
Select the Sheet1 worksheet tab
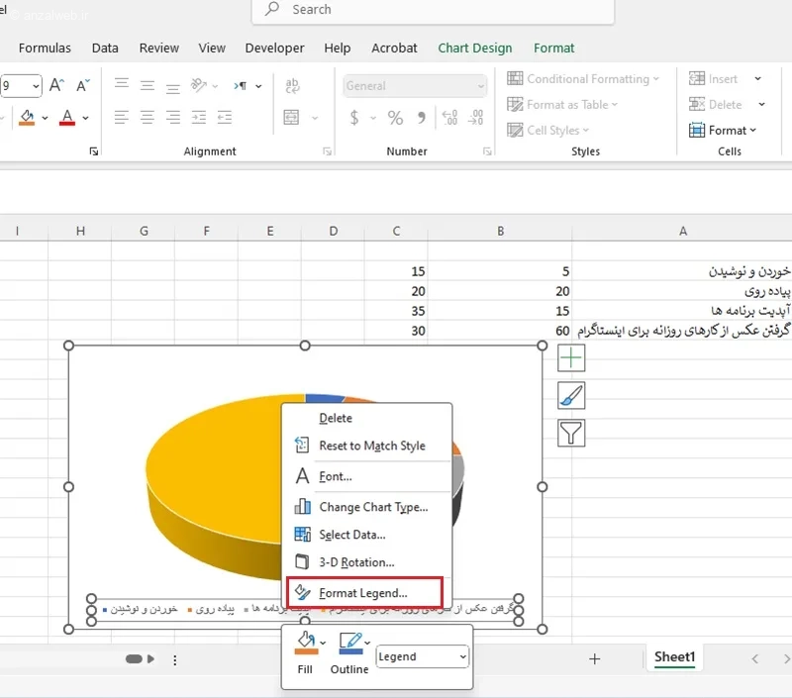pos(674,657)
